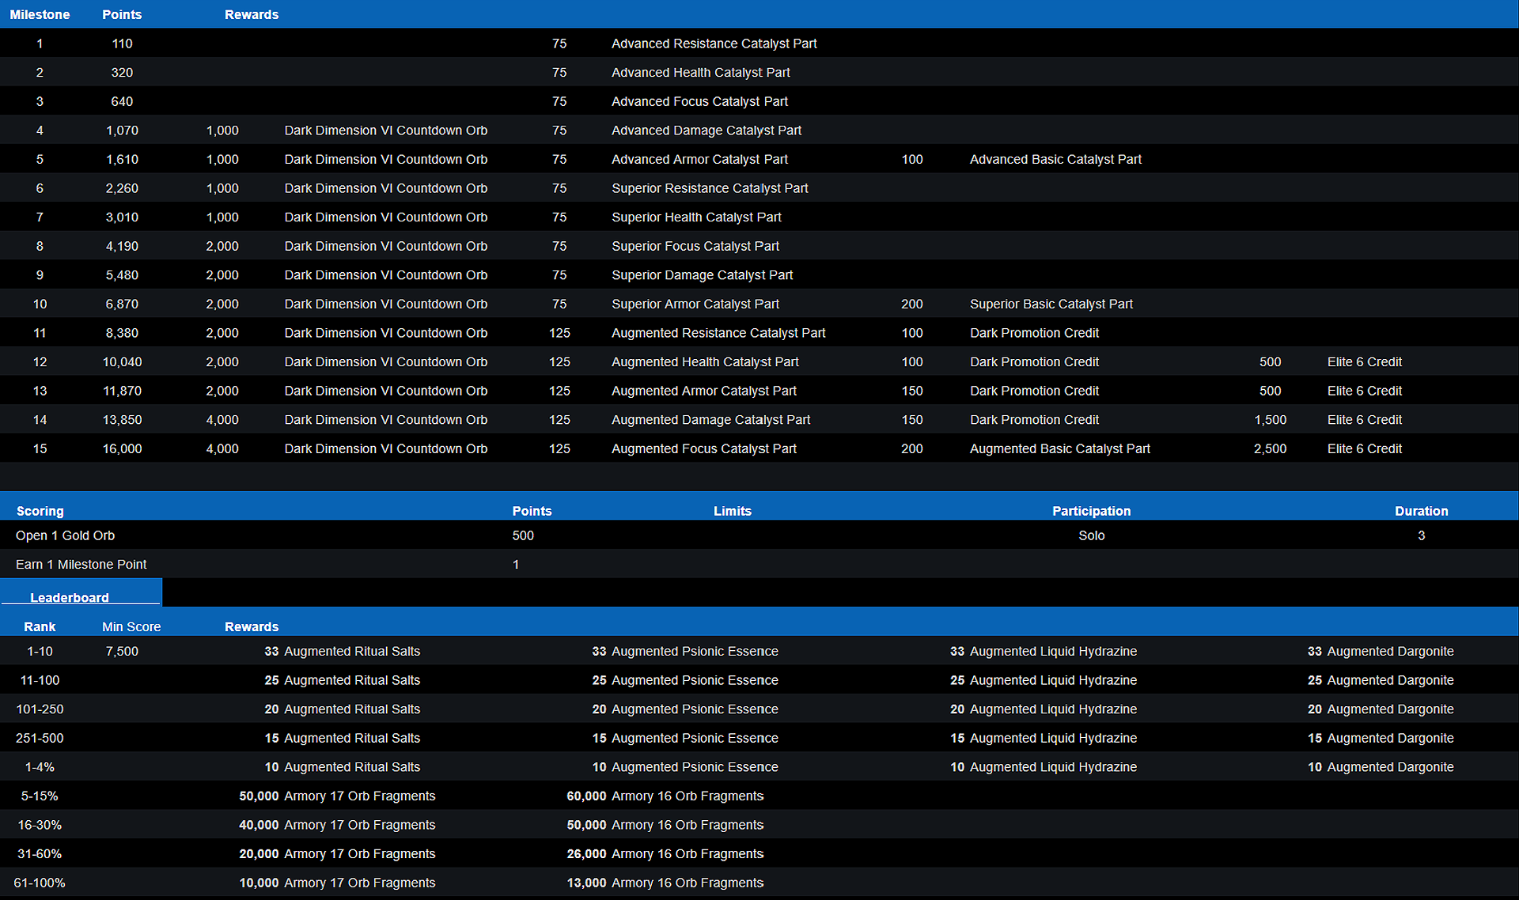Click the Rank column header
This screenshot has width=1519, height=900.
pyautogui.click(x=40, y=626)
